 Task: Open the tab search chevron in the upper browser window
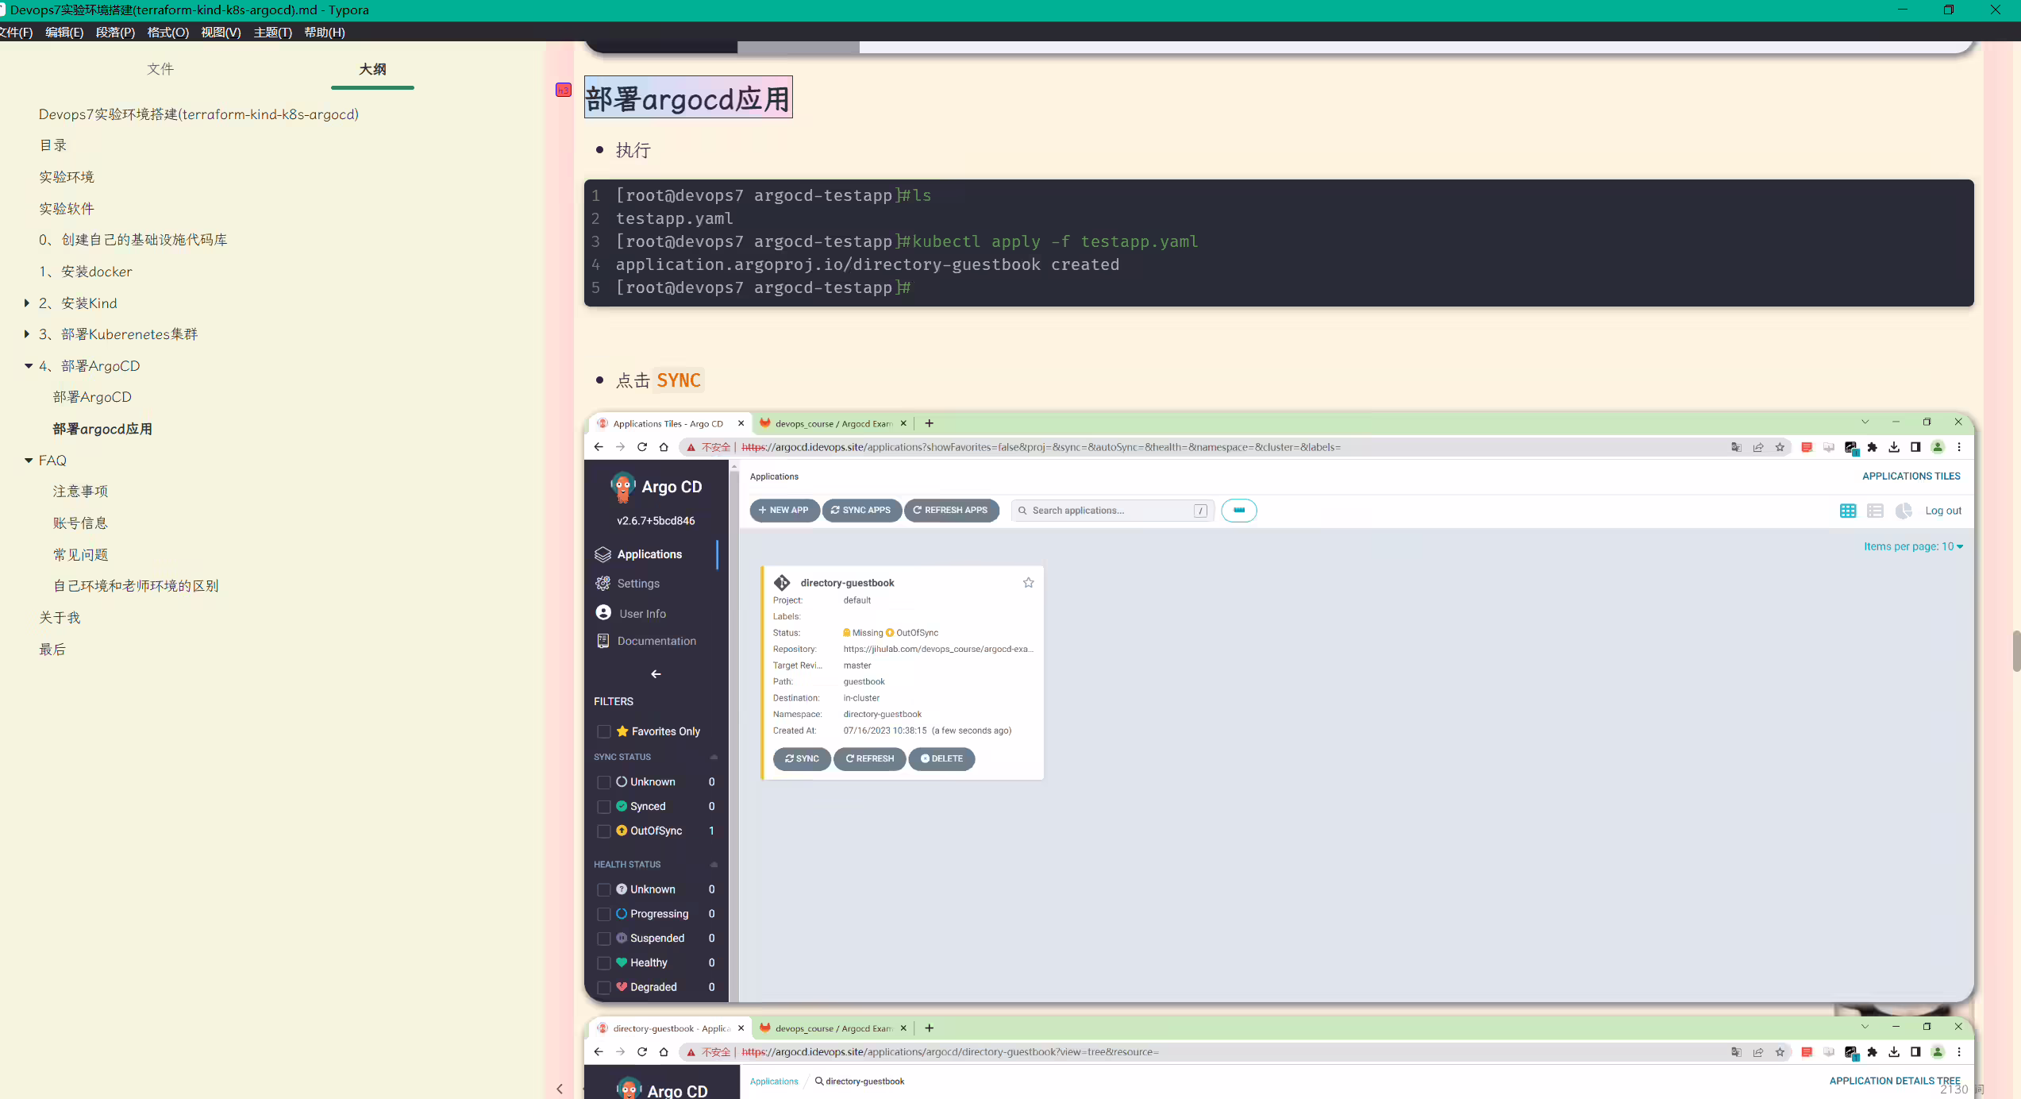coord(1865,422)
